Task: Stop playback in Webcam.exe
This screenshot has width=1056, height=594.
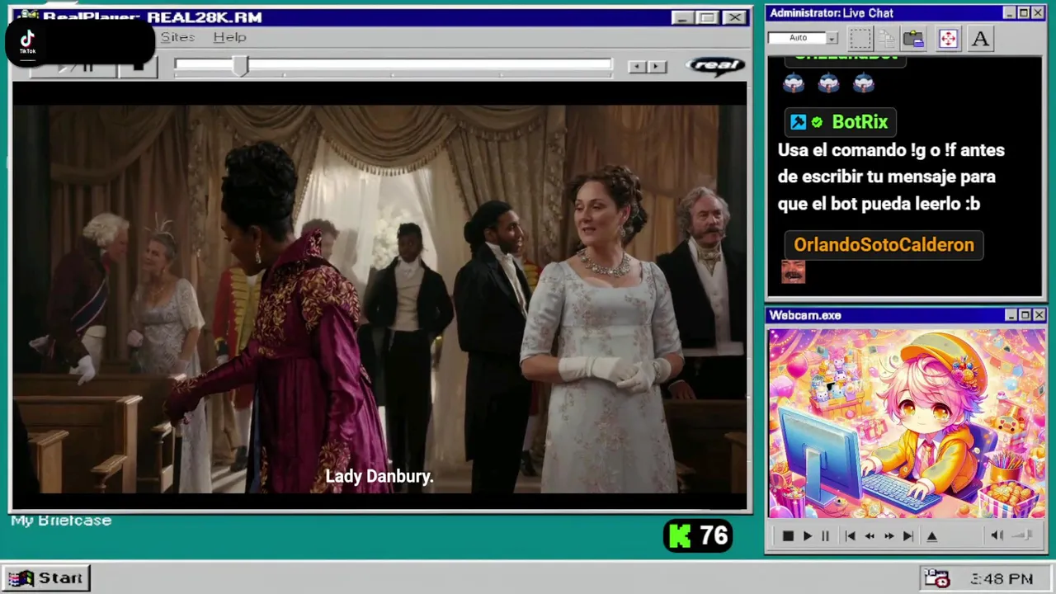Action: coord(788,535)
